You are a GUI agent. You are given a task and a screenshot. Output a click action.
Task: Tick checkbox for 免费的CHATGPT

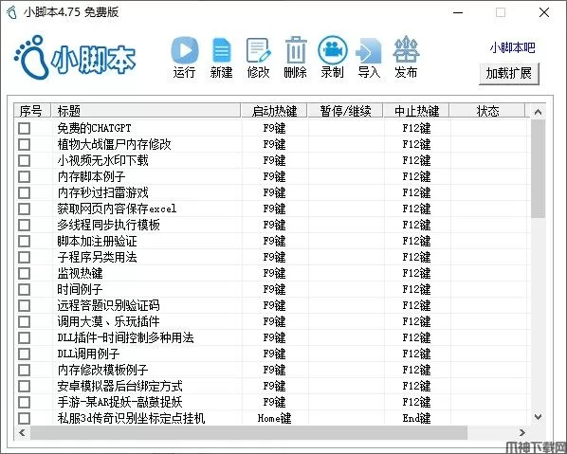tap(25, 128)
